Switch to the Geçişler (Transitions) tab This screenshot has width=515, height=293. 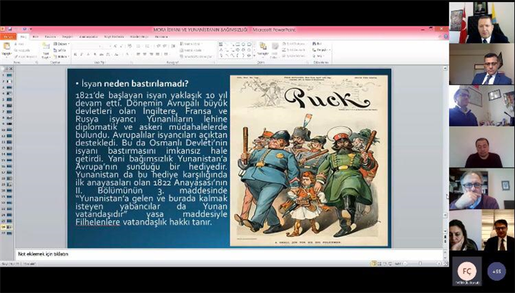pos(68,37)
